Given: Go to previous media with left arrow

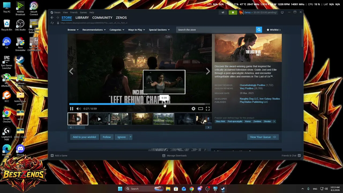Looking at the screenshot, I should pyautogui.click(x=71, y=71).
